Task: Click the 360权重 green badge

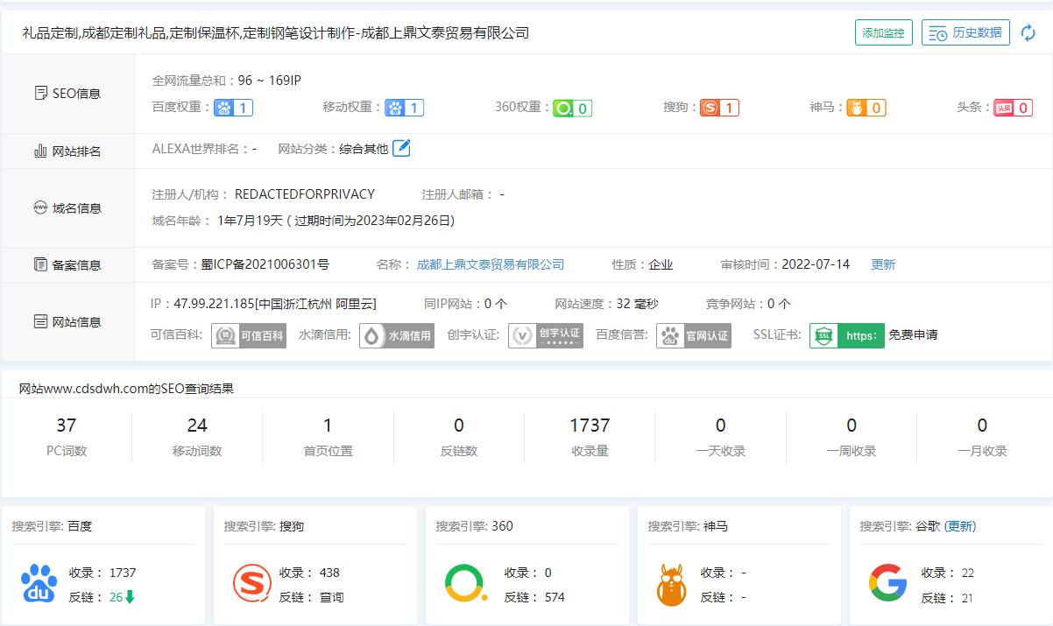Action: coord(572,108)
